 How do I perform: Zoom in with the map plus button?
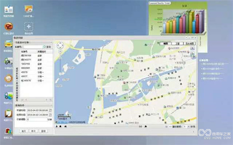pyautogui.click(x=60, y=52)
